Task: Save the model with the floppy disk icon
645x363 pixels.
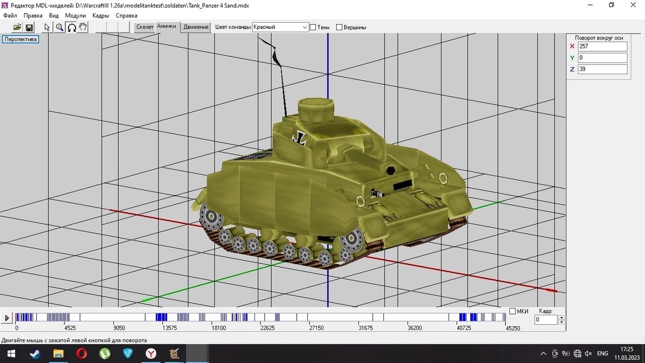Action: [29, 27]
